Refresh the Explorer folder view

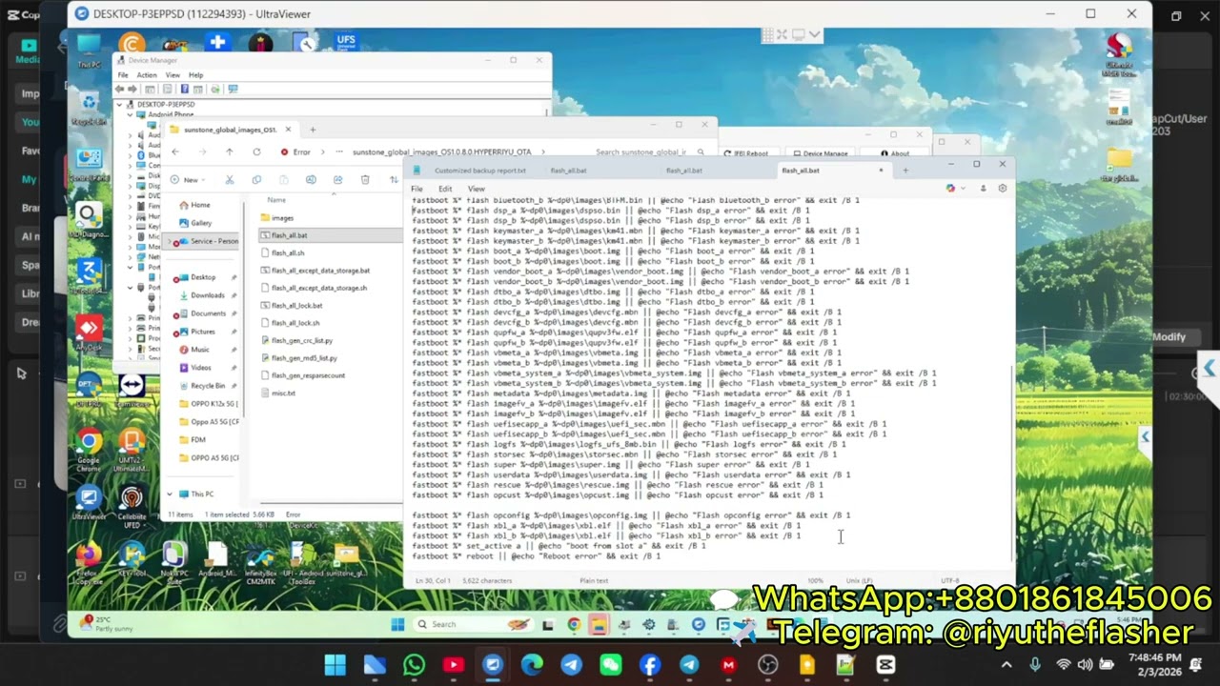click(256, 152)
